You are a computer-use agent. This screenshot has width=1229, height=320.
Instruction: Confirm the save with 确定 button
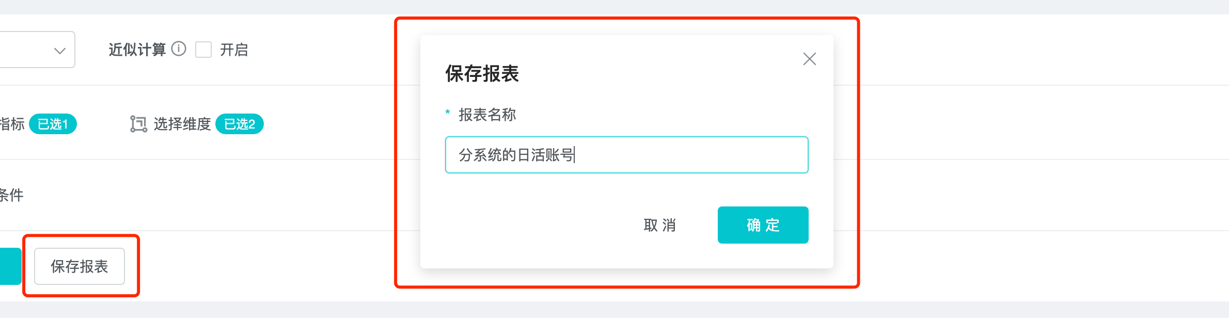tap(763, 225)
